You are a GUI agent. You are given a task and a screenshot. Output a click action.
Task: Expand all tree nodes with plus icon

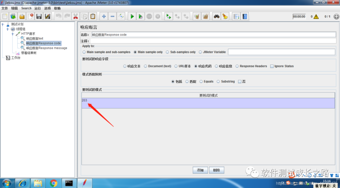click(x=104, y=16)
